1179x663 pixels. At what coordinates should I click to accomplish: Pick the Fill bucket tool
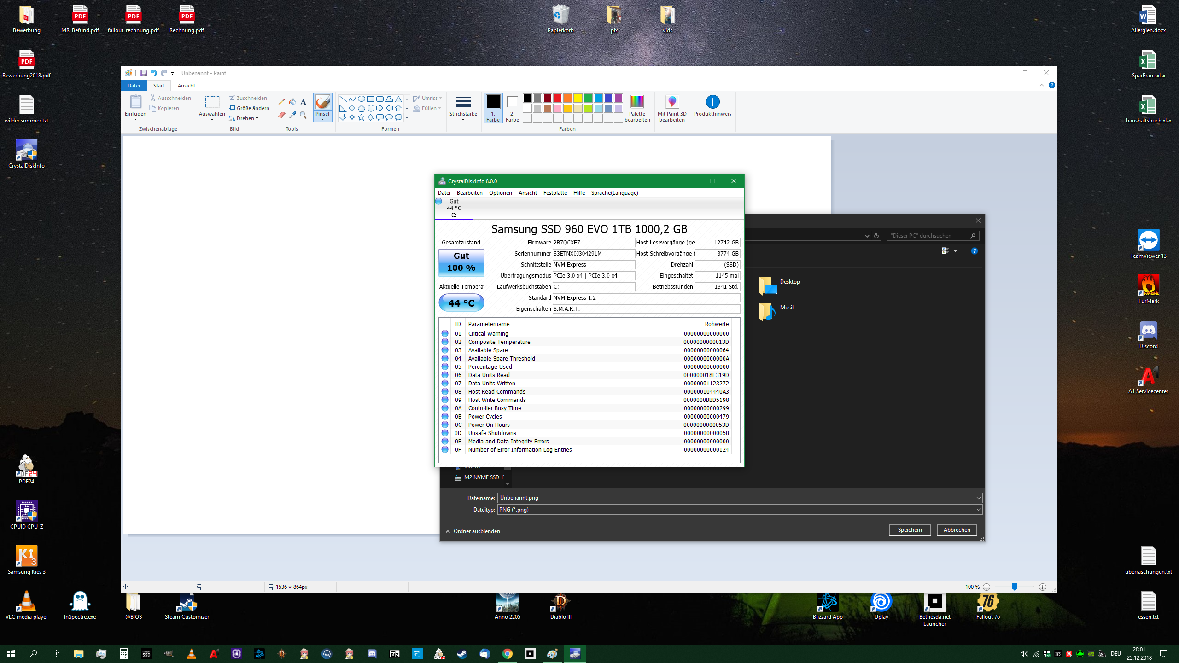pyautogui.click(x=292, y=102)
